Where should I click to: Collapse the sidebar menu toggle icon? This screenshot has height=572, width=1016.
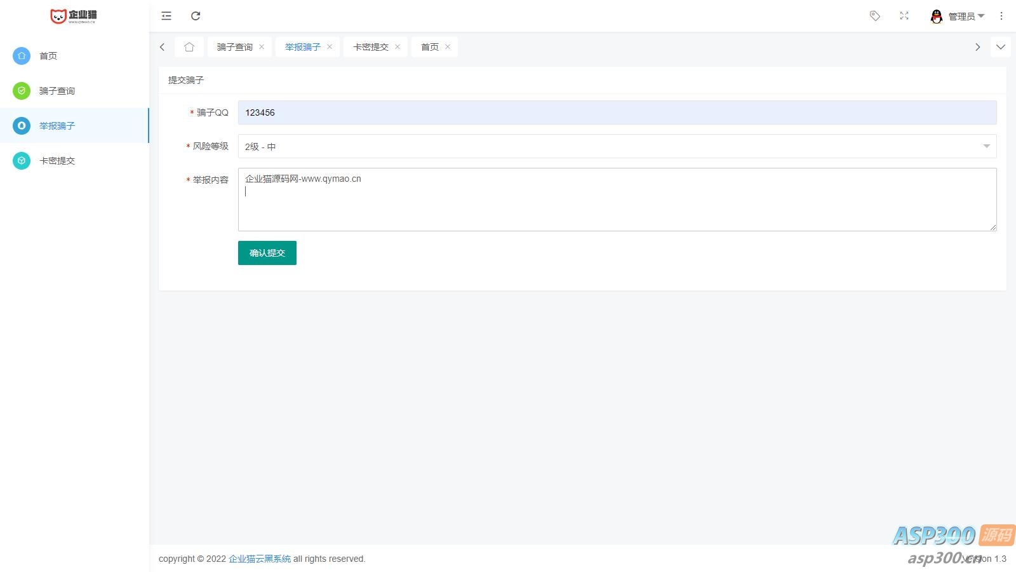[166, 16]
